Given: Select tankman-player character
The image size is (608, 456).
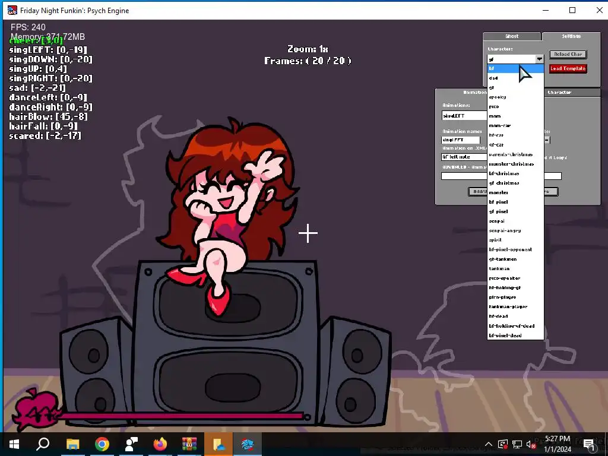Looking at the screenshot, I should tap(515, 307).
